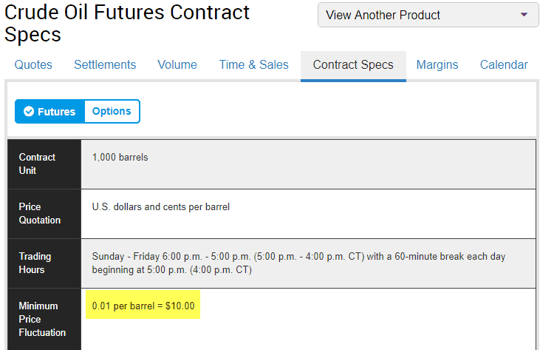Click the dropdown arrow in product selector
The image size is (540, 350).
(x=524, y=15)
